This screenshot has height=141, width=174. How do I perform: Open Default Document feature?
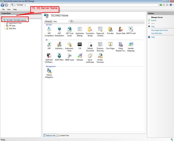point(90,47)
